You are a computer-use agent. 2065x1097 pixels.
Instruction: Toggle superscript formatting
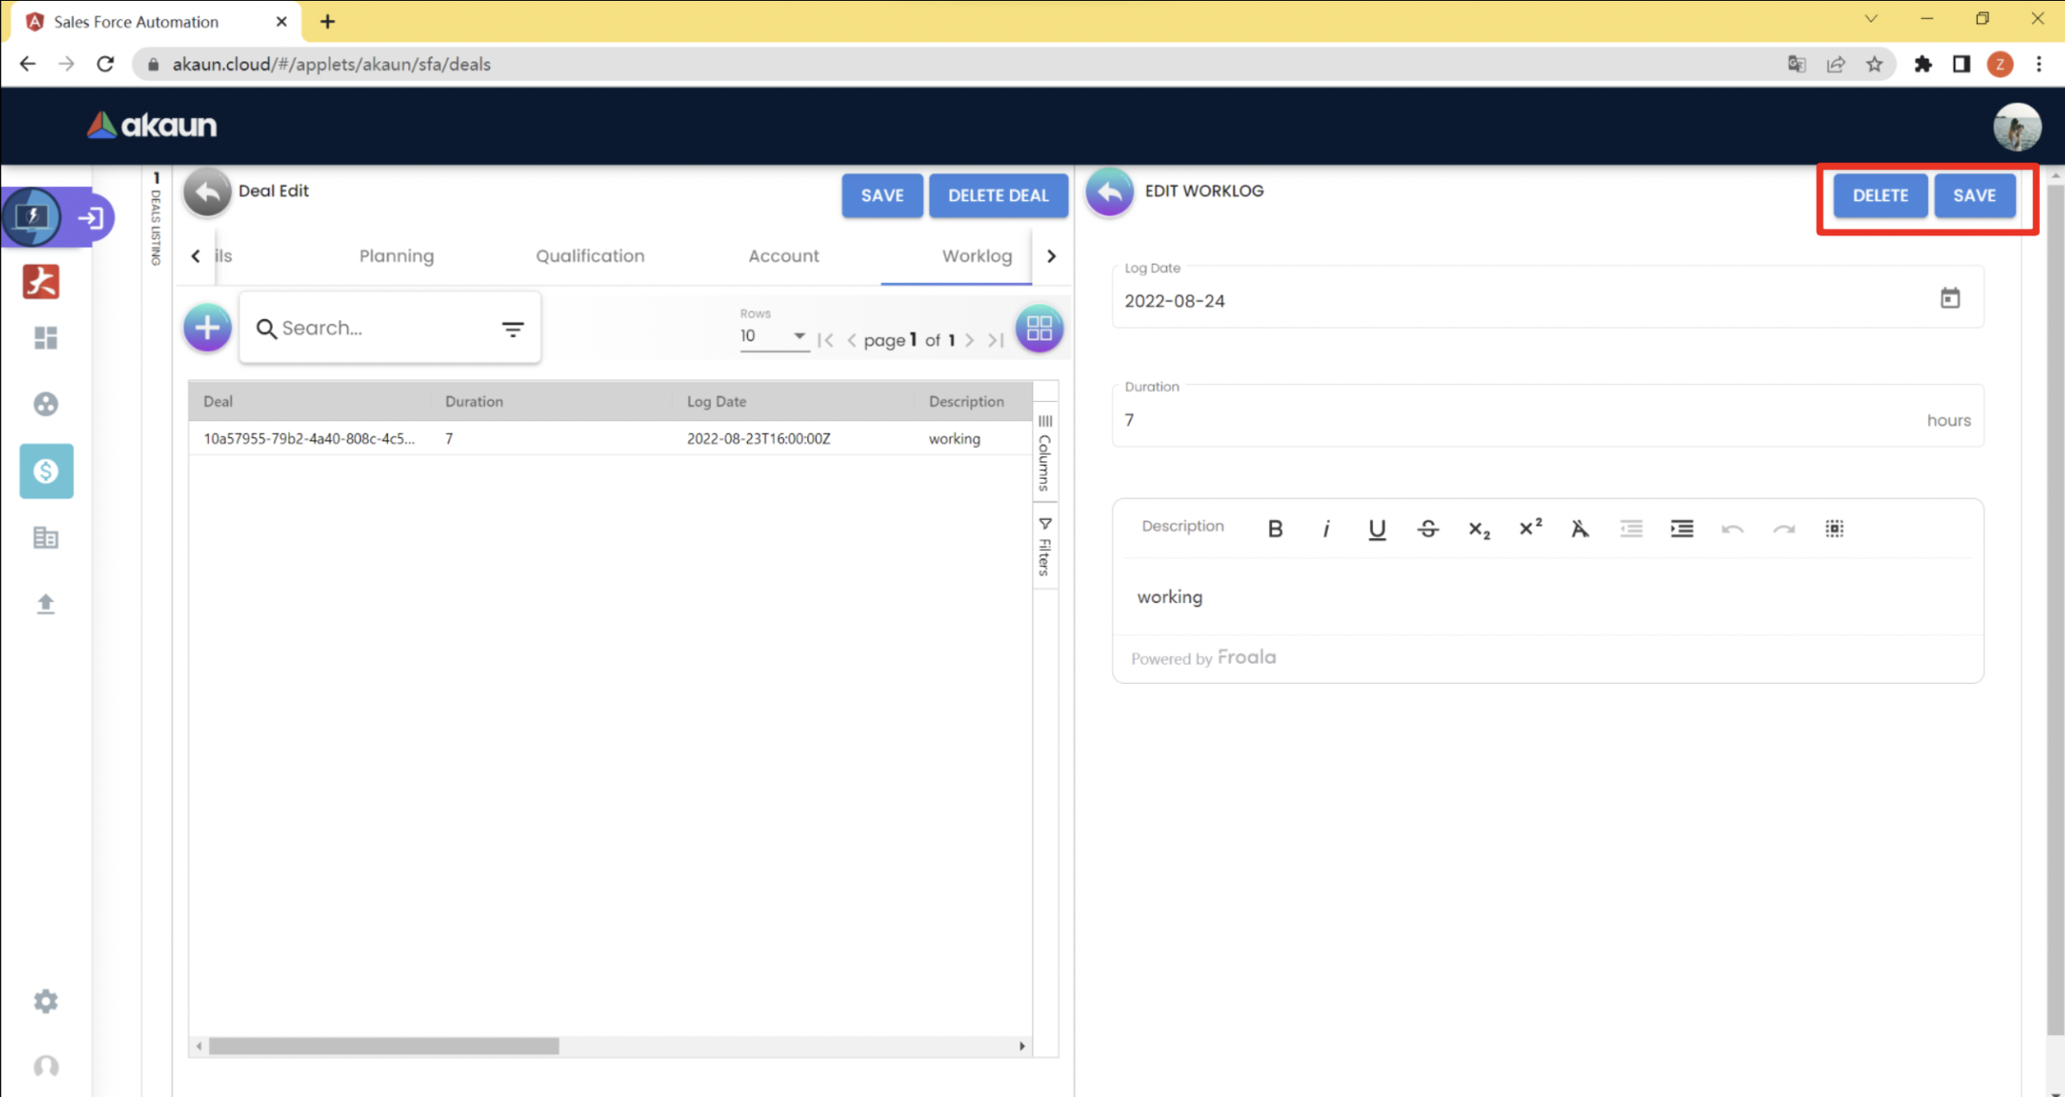pyautogui.click(x=1529, y=529)
